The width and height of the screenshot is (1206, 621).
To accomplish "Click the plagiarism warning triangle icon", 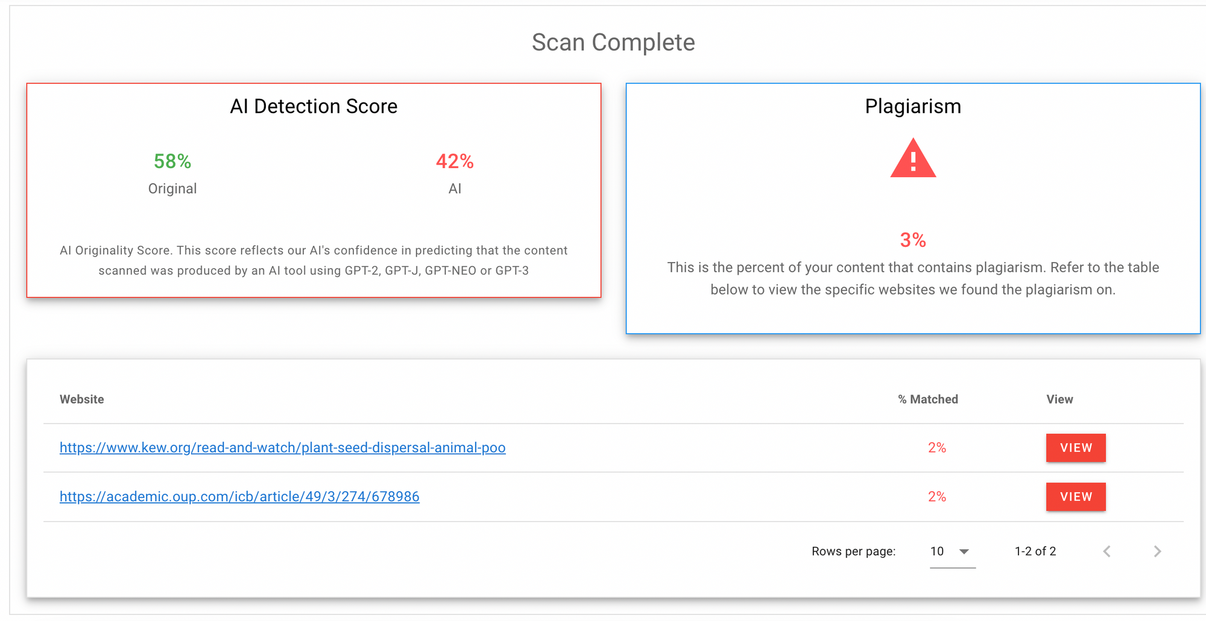I will click(x=913, y=158).
